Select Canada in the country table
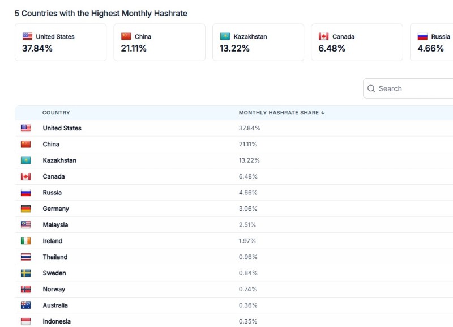Screen dimensions: 453x327 [x=54, y=176]
